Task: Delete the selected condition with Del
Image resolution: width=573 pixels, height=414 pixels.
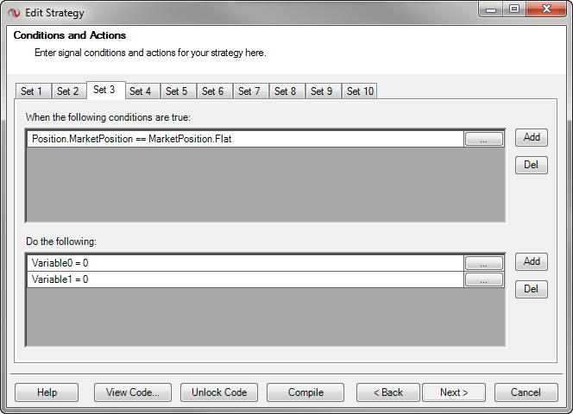Action: [532, 165]
